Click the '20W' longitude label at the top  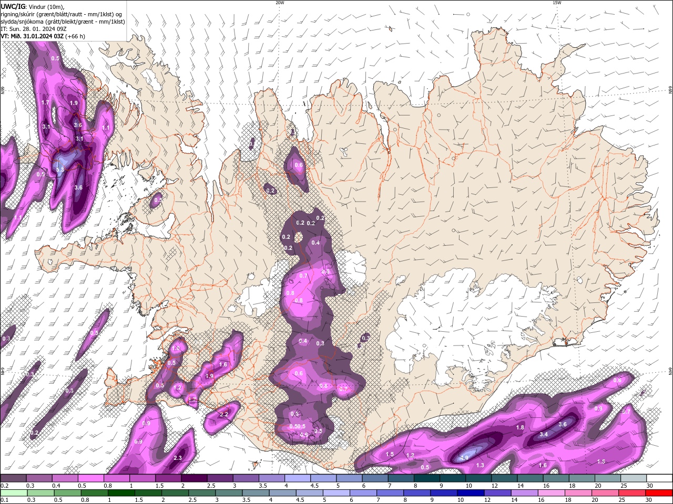[280, 3]
